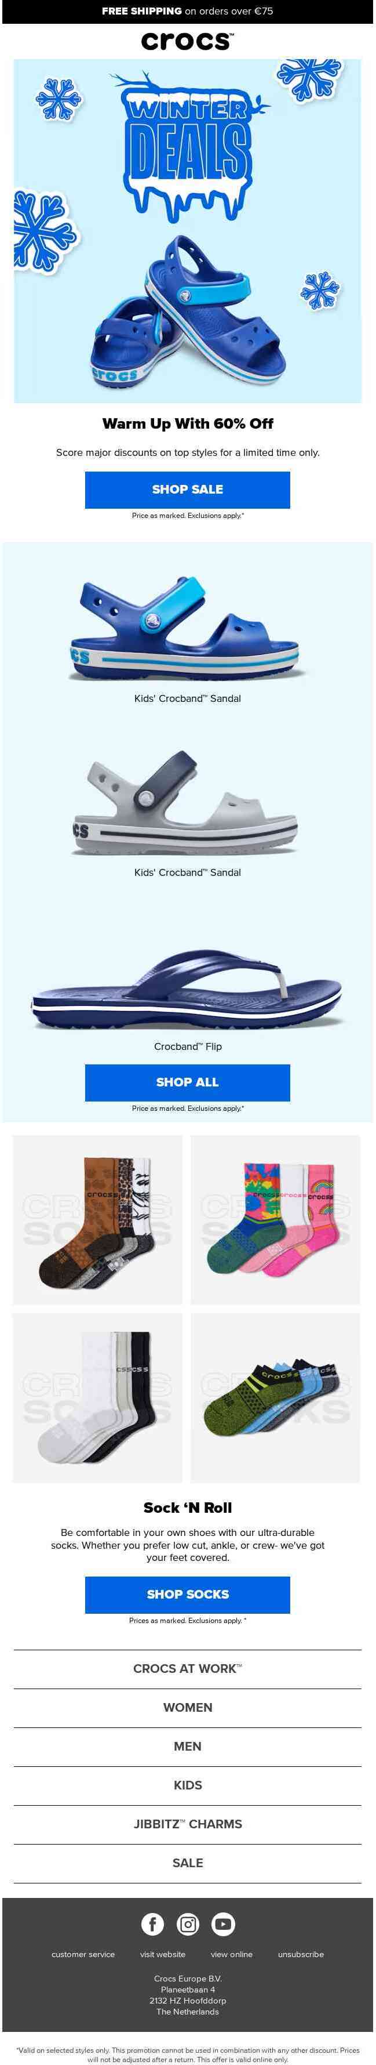
Task: Open the customer service footer link
Action: pyautogui.click(x=83, y=1954)
